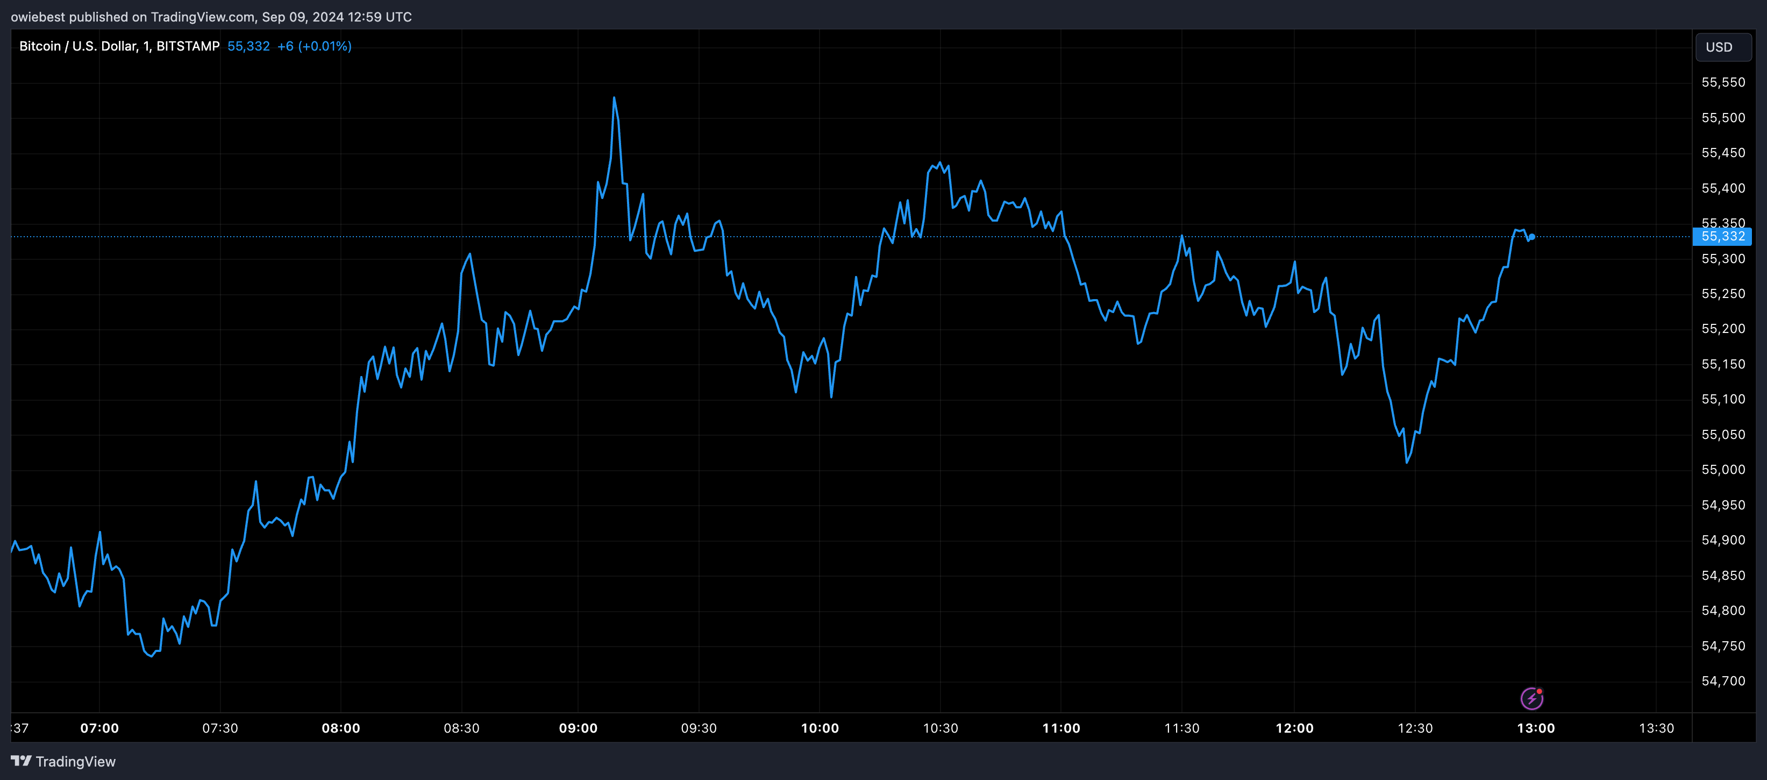This screenshot has height=780, width=1767.
Task: Click the 10:30 time axis label
Action: pyautogui.click(x=940, y=728)
